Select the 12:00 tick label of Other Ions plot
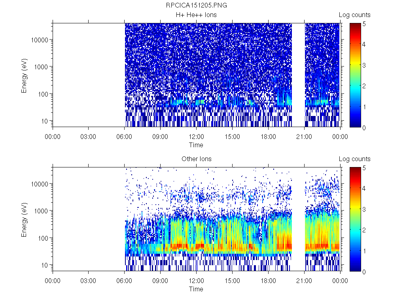 [196, 281]
